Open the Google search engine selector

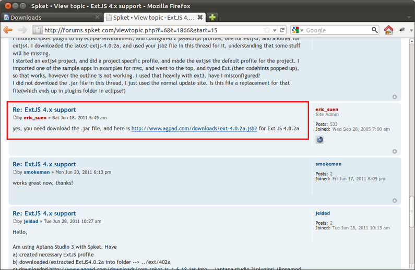point(298,30)
